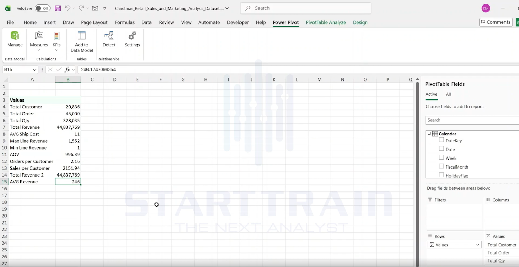Screen dimensions: 519x267
Task: Click the Redo arrow
Action: pos(81,8)
